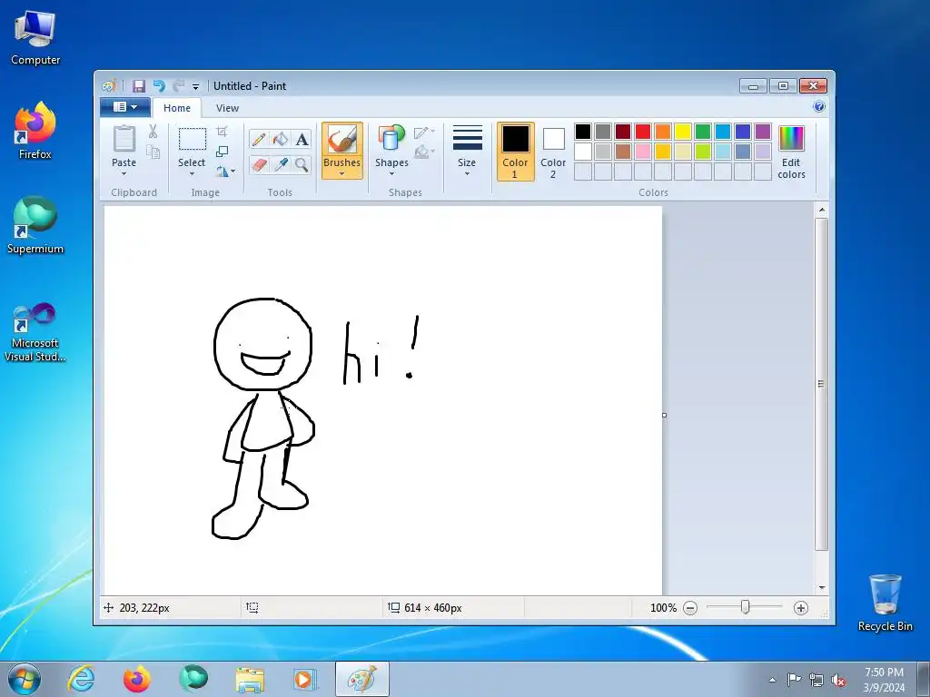Screen dimensions: 930x697
Task: Pick the yellow color swatch
Action: [x=683, y=132]
